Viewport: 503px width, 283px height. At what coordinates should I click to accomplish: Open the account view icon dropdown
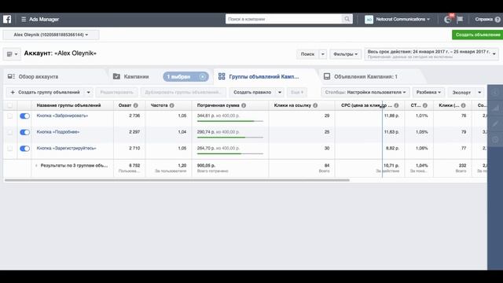[x=12, y=54]
